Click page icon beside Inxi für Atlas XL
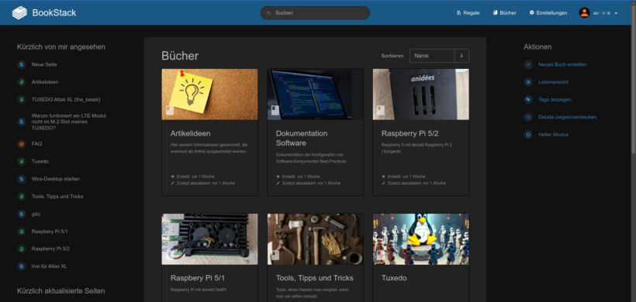This screenshot has width=636, height=302. (22, 266)
